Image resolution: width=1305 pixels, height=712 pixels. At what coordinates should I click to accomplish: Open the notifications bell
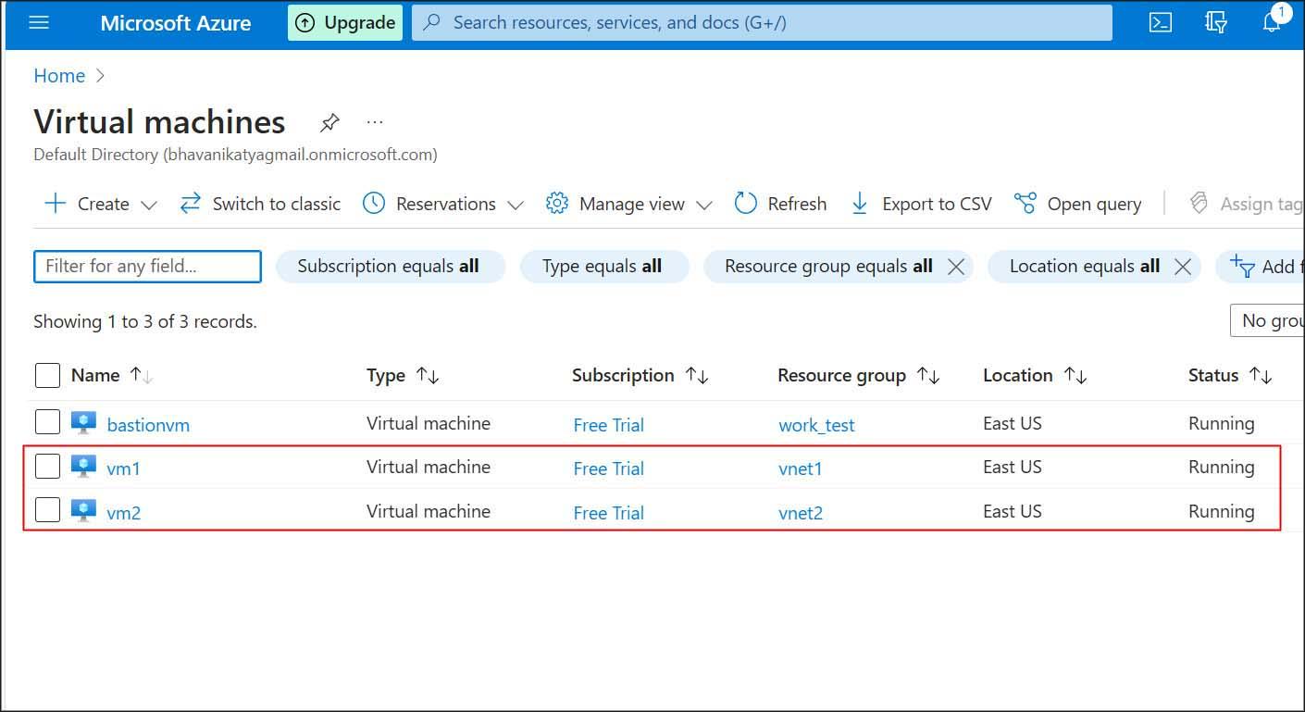(1272, 23)
